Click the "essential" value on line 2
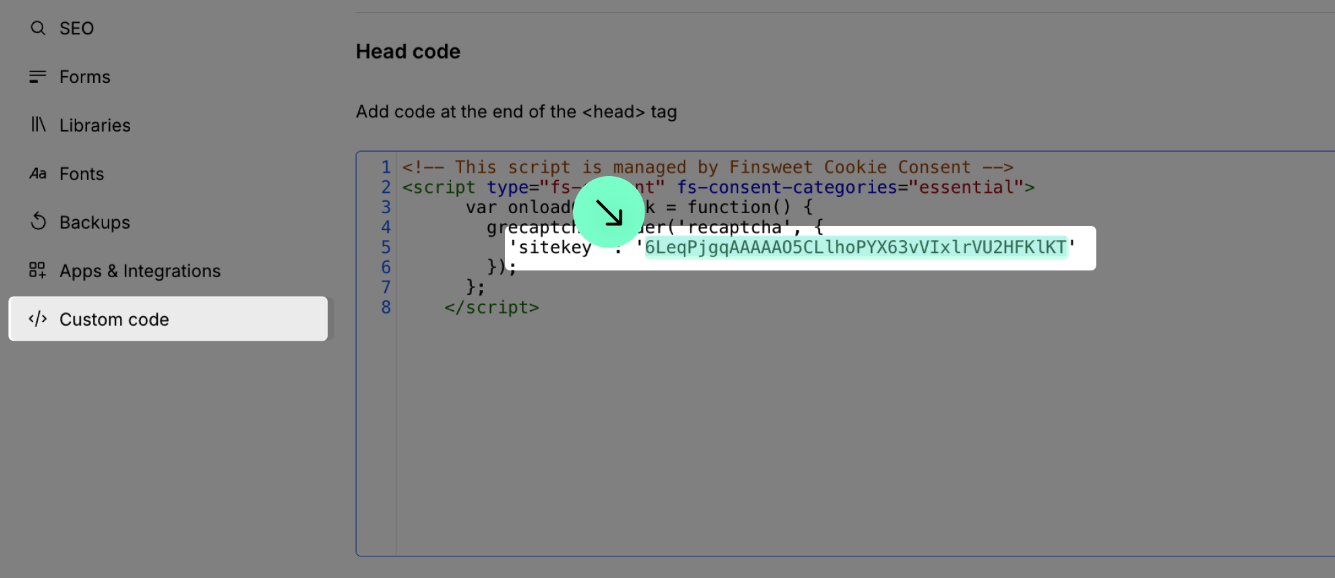 pyautogui.click(x=966, y=187)
